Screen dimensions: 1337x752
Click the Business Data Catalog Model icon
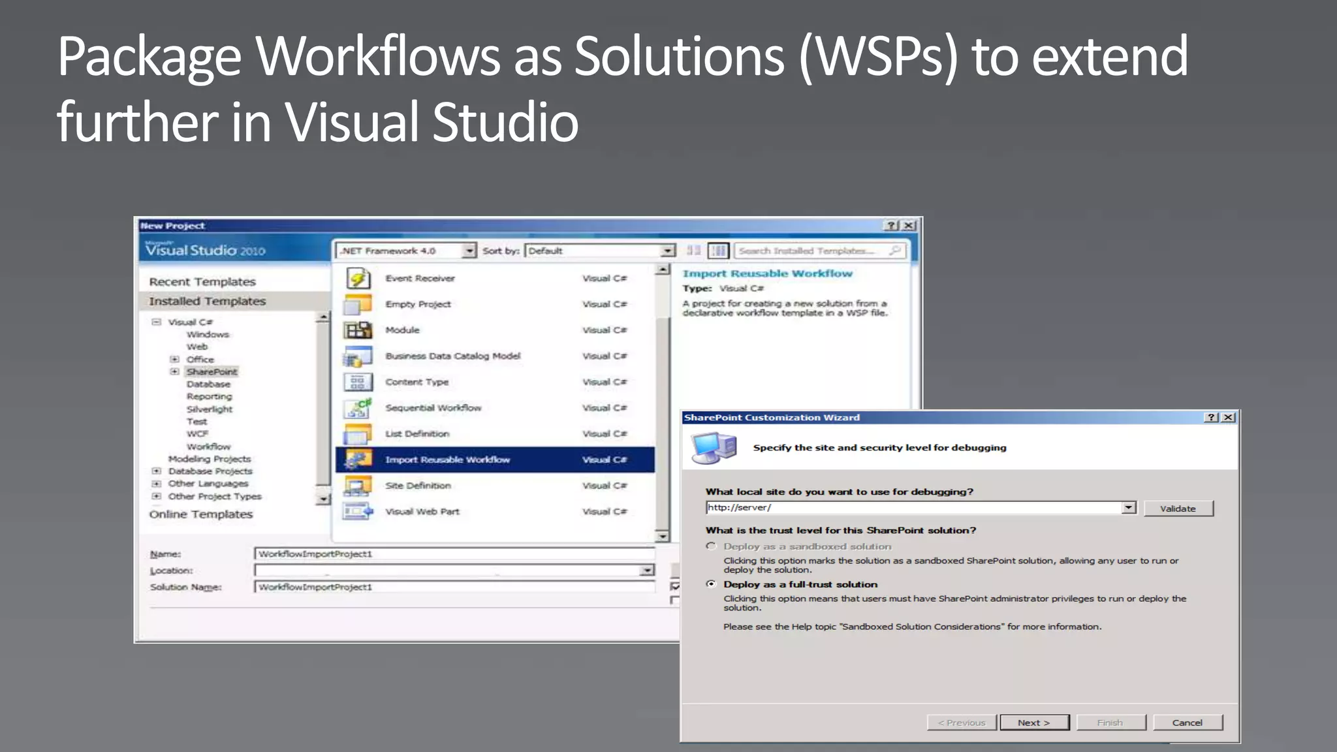click(x=358, y=356)
